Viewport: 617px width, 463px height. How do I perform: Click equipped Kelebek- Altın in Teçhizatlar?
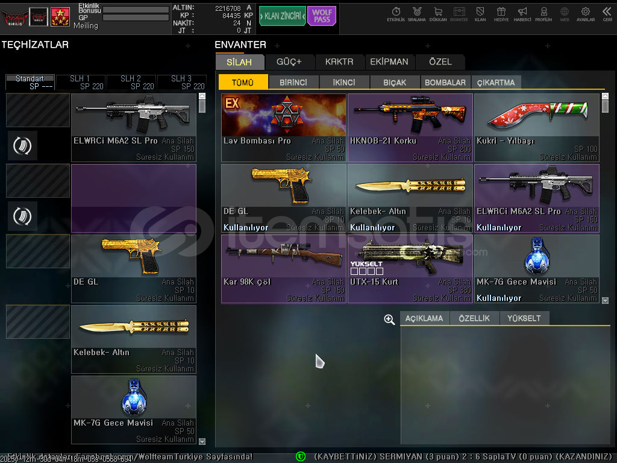pyautogui.click(x=134, y=339)
